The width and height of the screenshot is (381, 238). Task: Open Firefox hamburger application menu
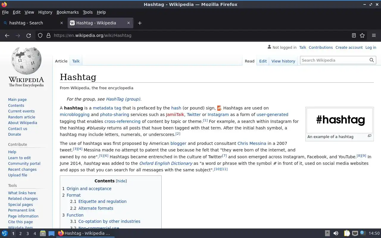point(374,35)
